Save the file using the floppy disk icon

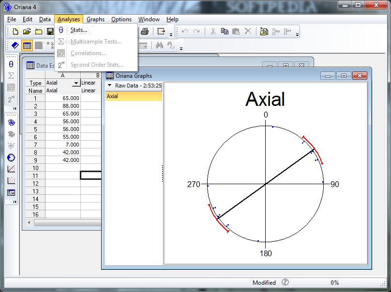(x=50, y=31)
